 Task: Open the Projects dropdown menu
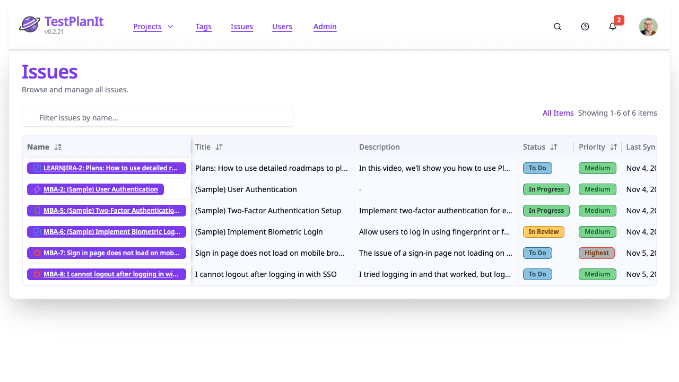click(x=153, y=26)
